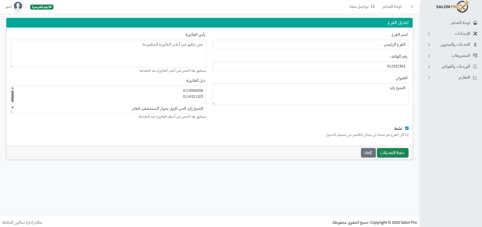
Task: Click the settings scissors-comb icon beside الإعدادات
Action: point(475,34)
